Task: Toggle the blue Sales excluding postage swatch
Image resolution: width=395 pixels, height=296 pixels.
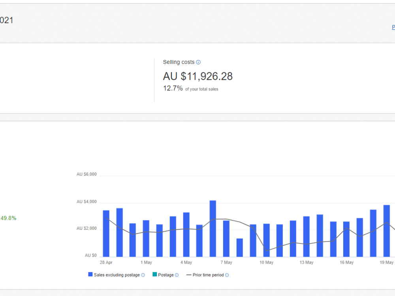Action: click(x=90, y=274)
